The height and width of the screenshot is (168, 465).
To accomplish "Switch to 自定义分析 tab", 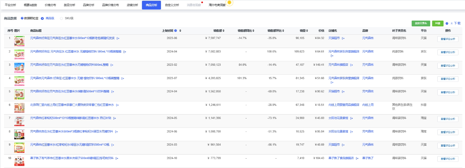I will 172,5.
